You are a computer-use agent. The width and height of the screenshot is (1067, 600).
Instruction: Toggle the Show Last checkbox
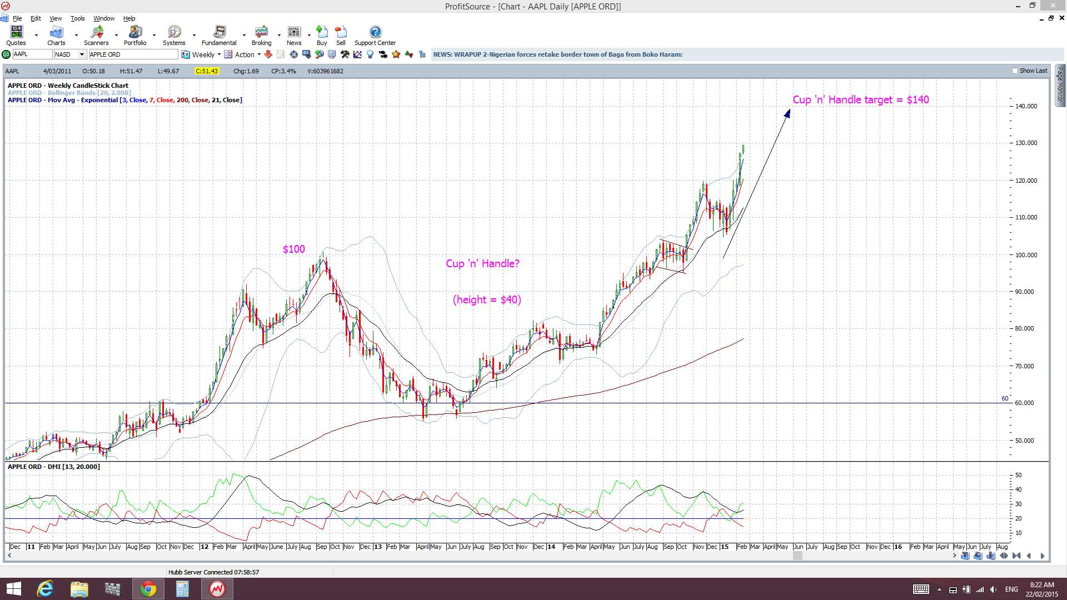[1015, 71]
